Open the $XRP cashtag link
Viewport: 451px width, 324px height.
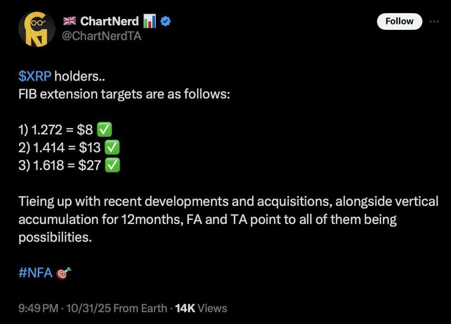click(35, 76)
